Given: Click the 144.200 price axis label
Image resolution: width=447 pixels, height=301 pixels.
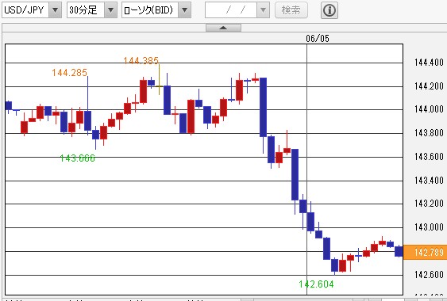Looking at the screenshot, I should (429, 86).
